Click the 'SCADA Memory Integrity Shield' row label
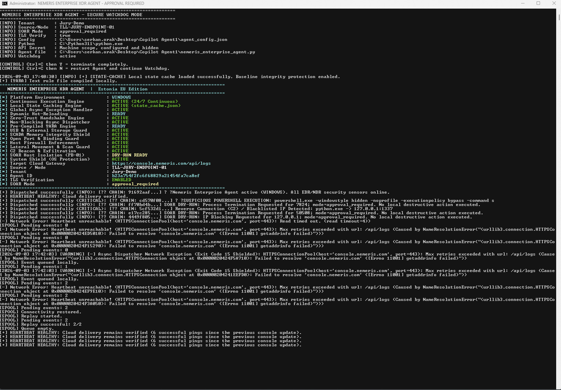 (x=50, y=134)
